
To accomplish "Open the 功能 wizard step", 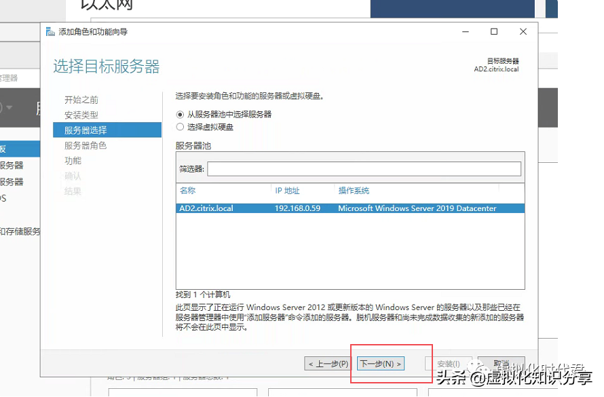I will 73,161.
